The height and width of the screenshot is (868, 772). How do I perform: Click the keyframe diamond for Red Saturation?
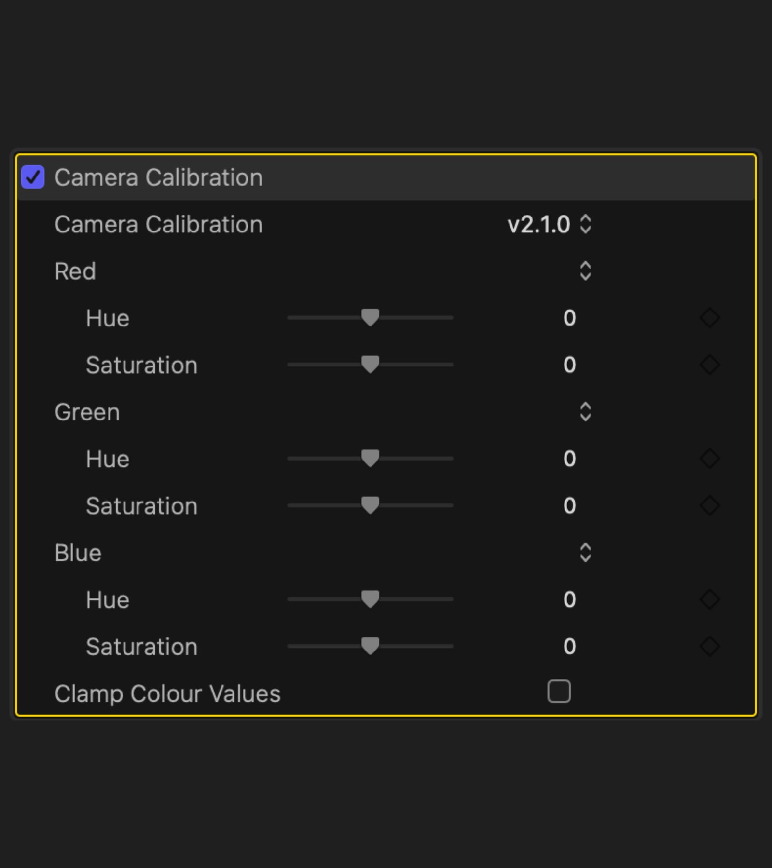point(709,365)
